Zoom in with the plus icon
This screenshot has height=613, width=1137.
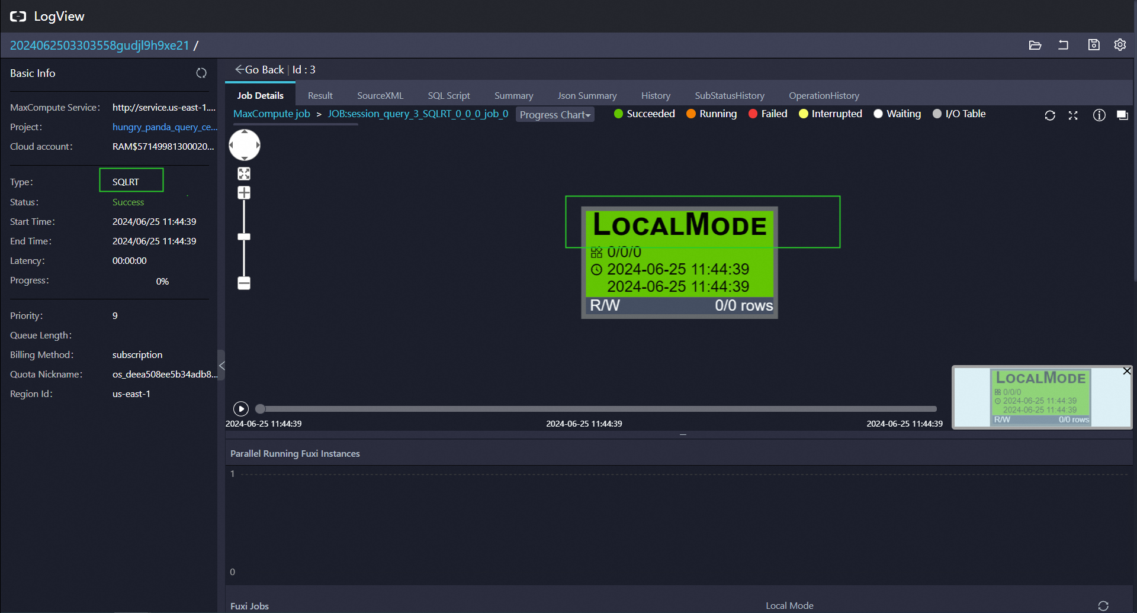point(244,193)
